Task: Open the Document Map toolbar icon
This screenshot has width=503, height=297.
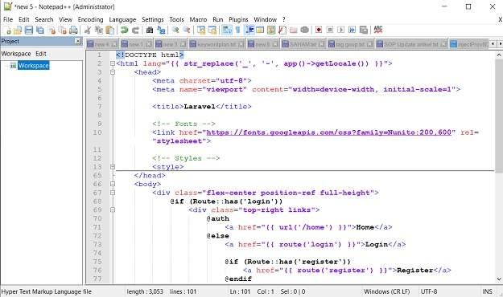Action: click(x=271, y=31)
